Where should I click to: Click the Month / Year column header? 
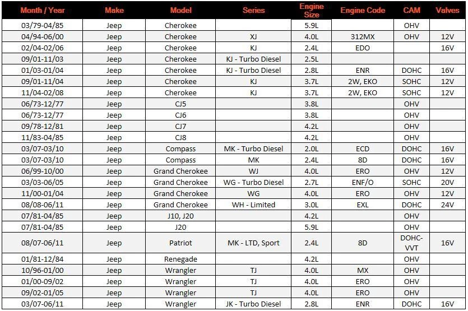point(43,10)
